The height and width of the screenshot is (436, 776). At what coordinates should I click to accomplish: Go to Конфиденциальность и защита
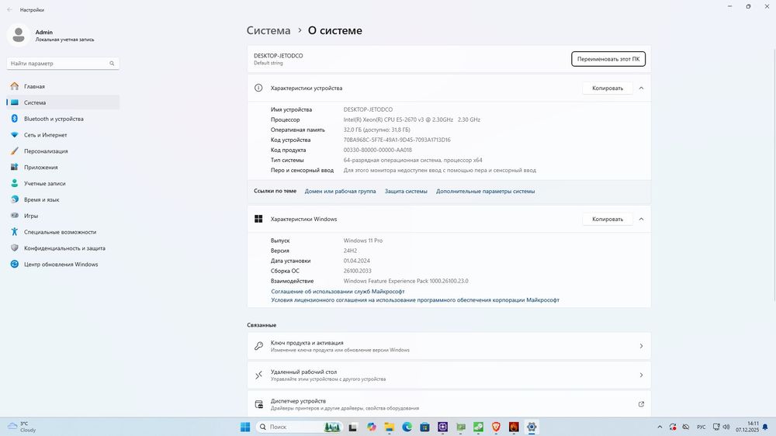63,248
